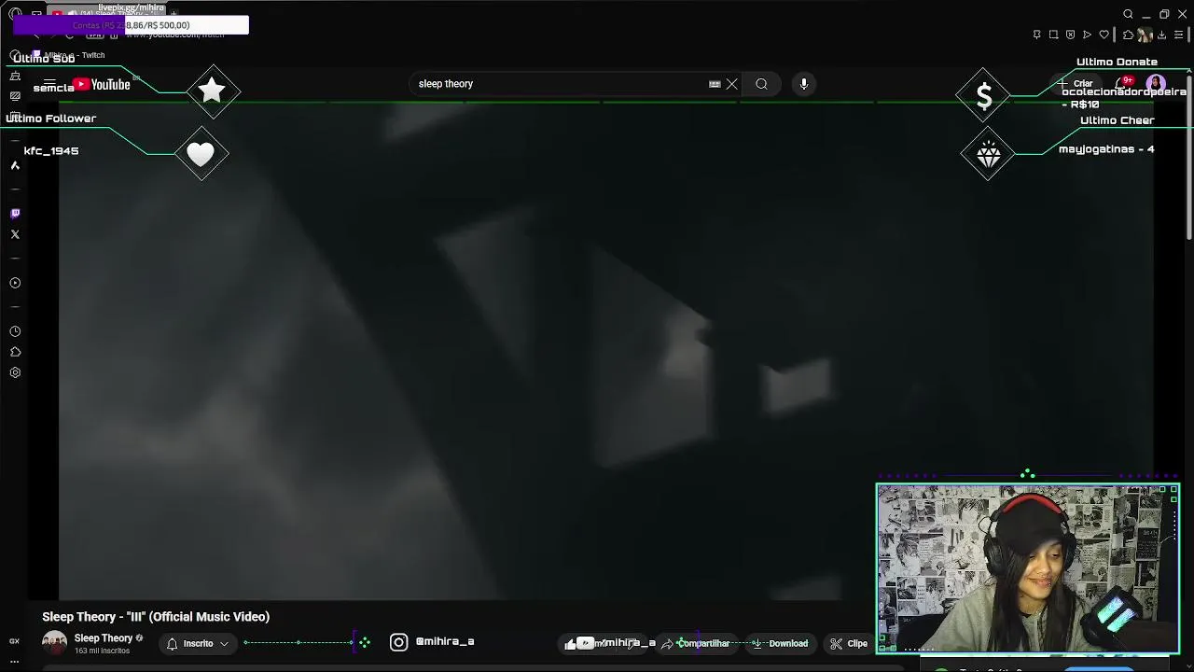Click the page vertical scrollbar
The width and height of the screenshot is (1194, 672).
[1189, 159]
